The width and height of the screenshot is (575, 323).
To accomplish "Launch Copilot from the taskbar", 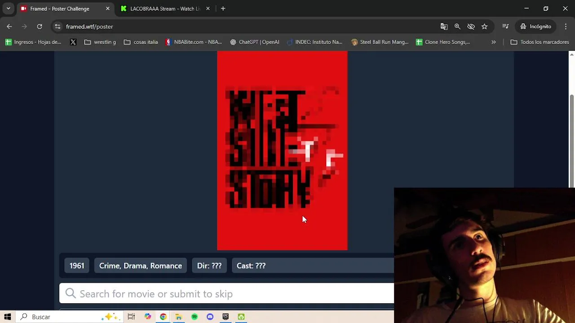I will [x=148, y=317].
